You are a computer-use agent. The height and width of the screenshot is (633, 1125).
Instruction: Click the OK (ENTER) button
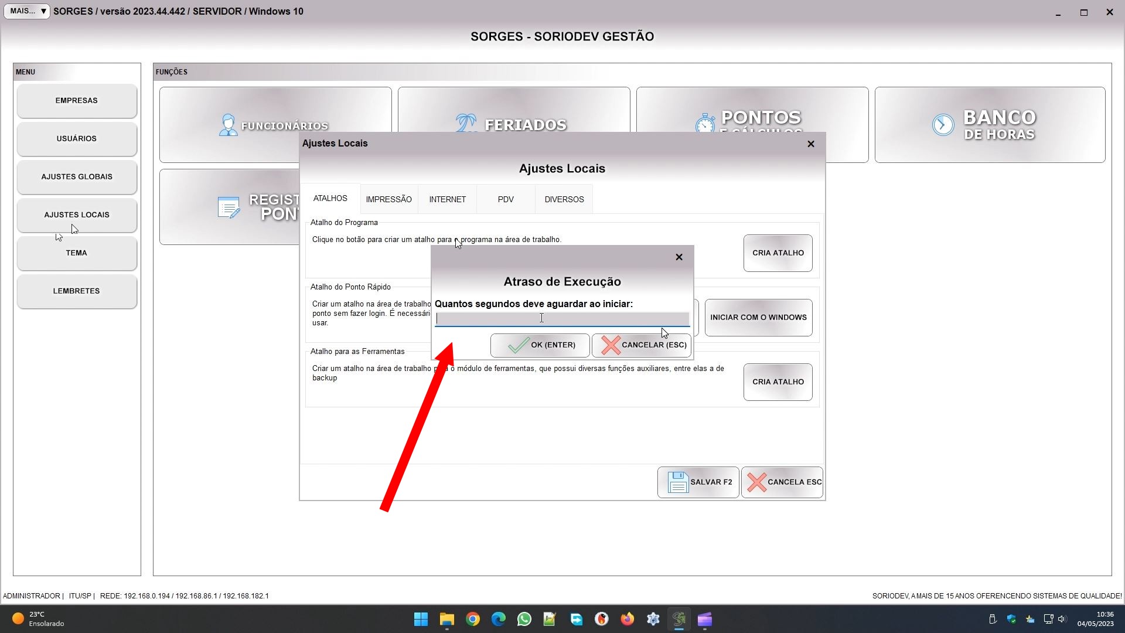(540, 345)
